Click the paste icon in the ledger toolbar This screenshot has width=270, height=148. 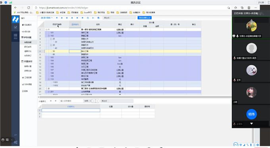[x=98, y=18]
